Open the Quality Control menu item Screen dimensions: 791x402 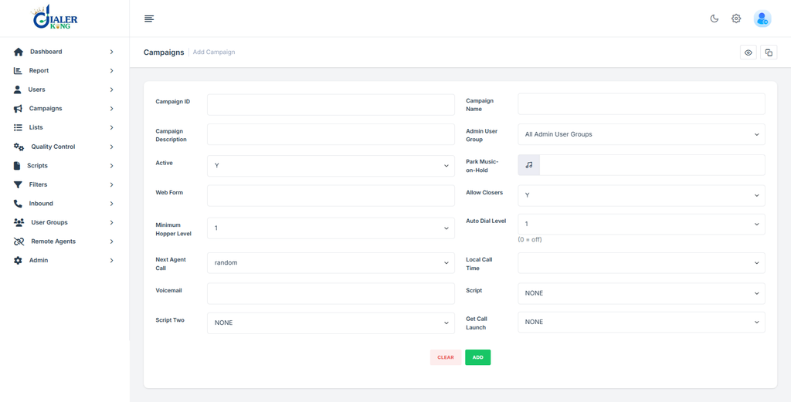pyautogui.click(x=65, y=147)
